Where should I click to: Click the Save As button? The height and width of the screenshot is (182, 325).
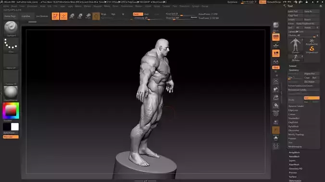pyautogui.click(x=312, y=11)
